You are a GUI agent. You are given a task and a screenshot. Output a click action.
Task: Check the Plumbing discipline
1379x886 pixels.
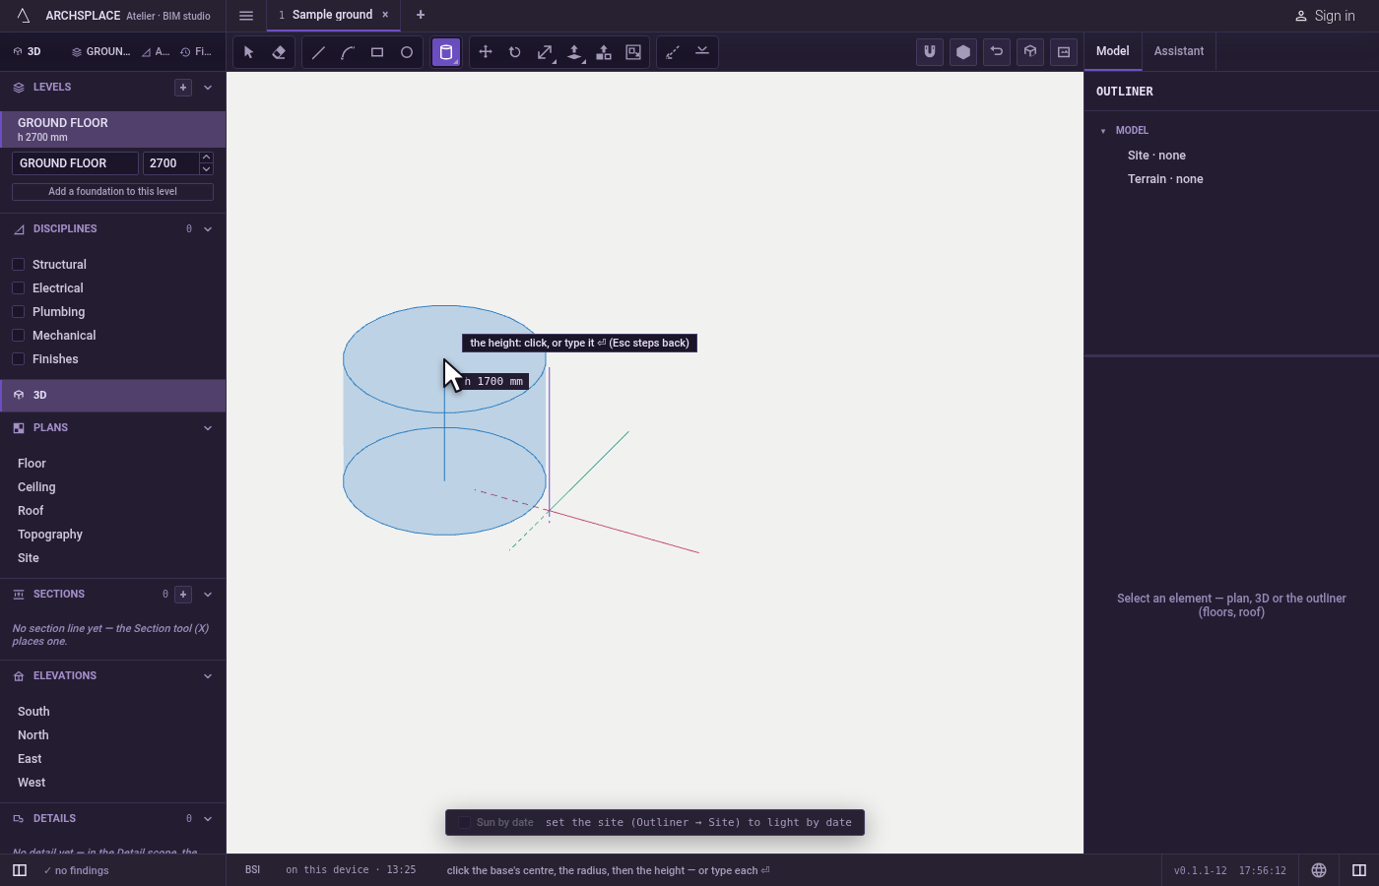(x=18, y=312)
